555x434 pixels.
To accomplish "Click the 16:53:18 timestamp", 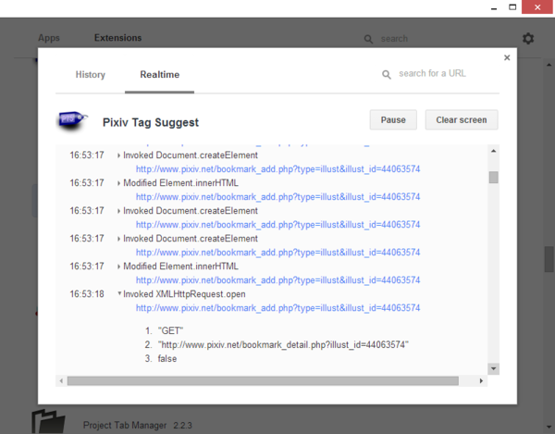I will 87,294.
